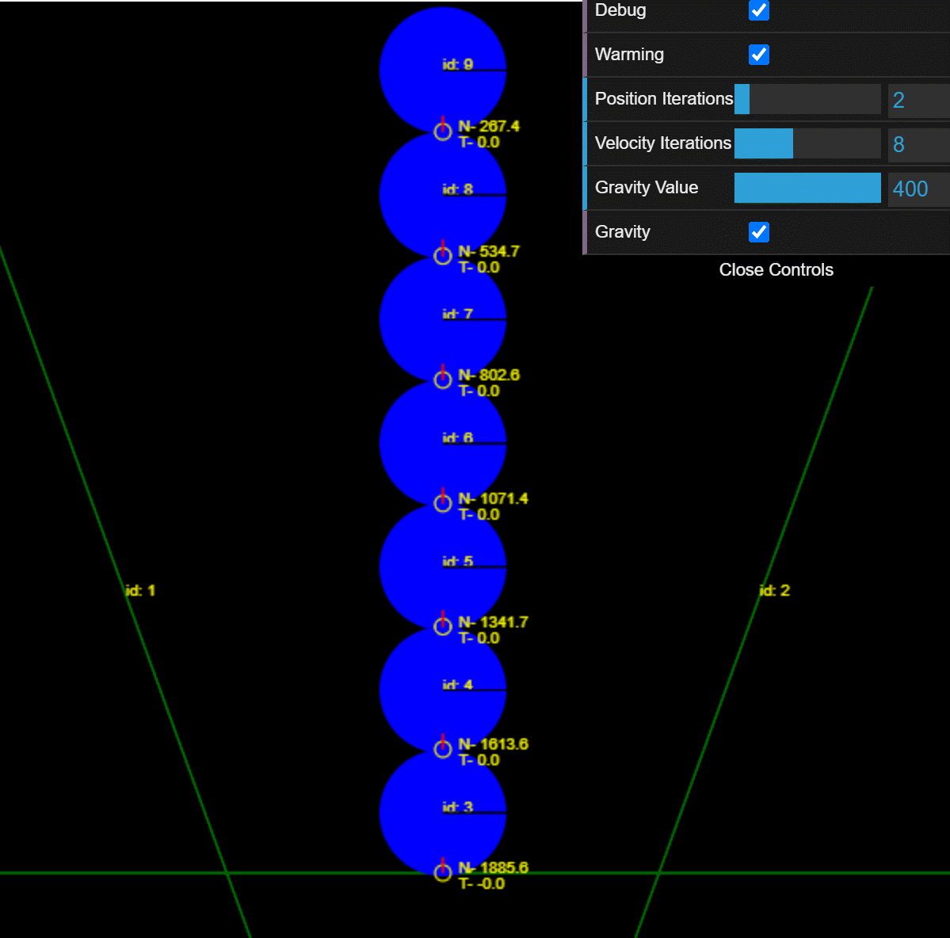
Task: Click Close Controls to collapse panel
Action: tap(776, 270)
